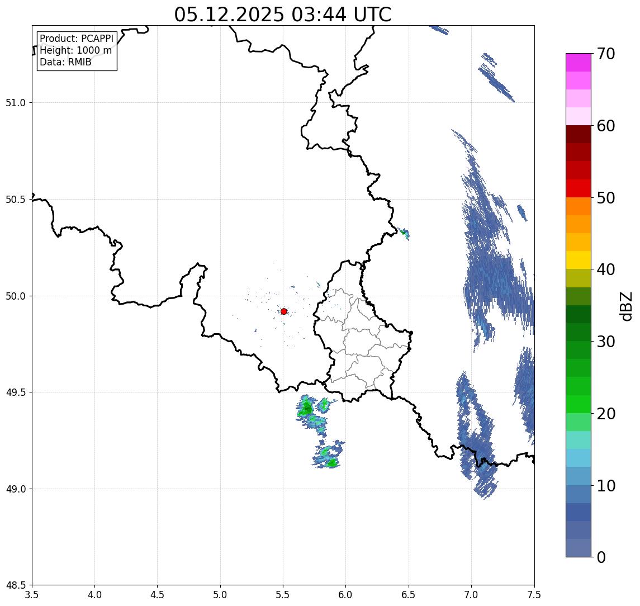Click the plot title '05.12.2025 03:44 UTC'
The image size is (640, 606).
pos(282,15)
